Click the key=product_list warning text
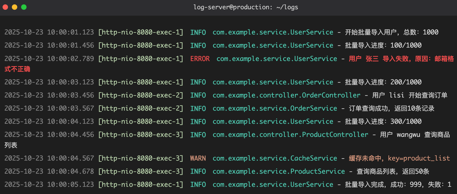The image size is (457, 194). click(419, 158)
